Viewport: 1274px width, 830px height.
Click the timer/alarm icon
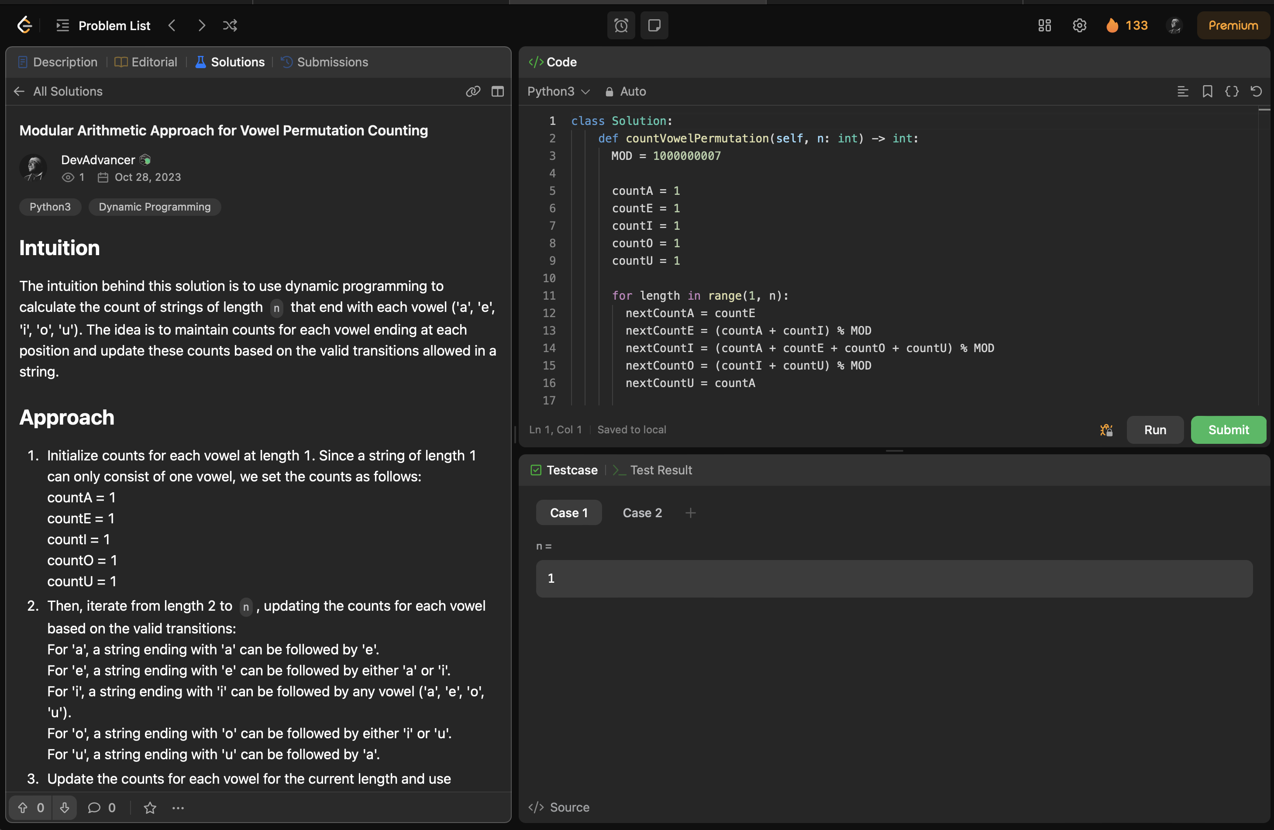click(x=621, y=25)
